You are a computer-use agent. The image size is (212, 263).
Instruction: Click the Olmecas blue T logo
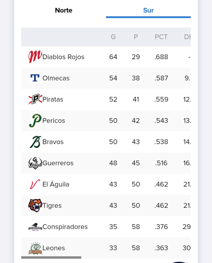click(x=35, y=78)
